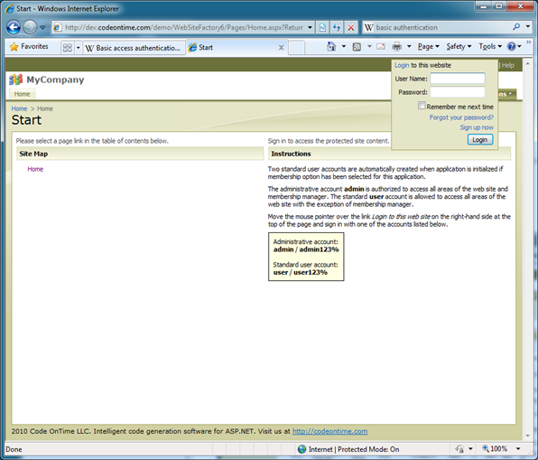Click the Print toolbar icon
This screenshot has height=460, width=538.
pyautogui.click(x=396, y=46)
